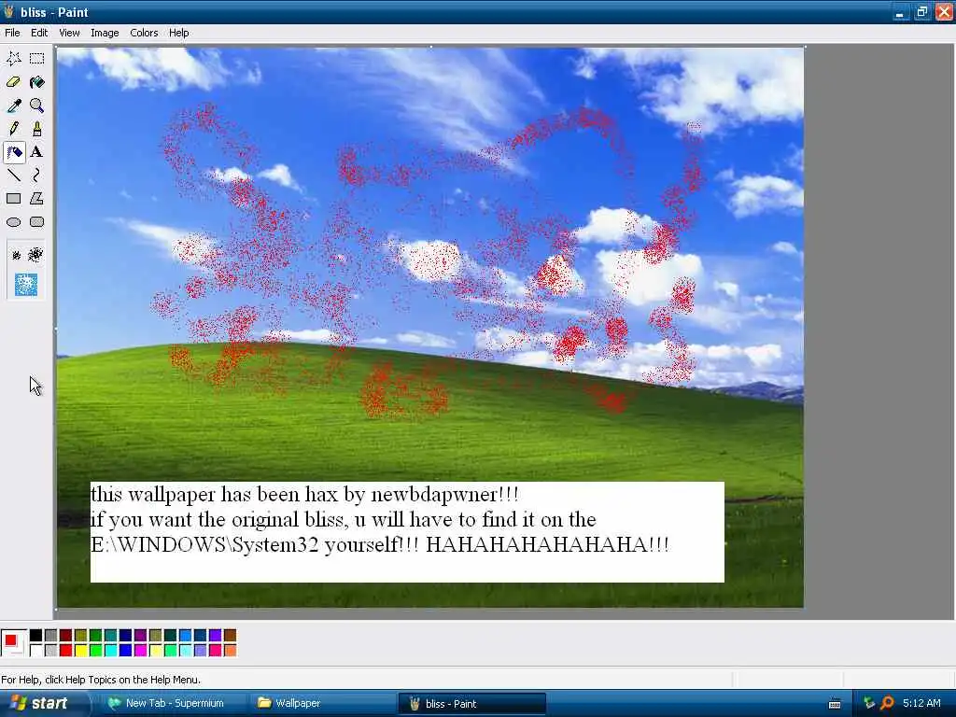
Task: Select the dark gray color swatch
Action: [x=50, y=636]
